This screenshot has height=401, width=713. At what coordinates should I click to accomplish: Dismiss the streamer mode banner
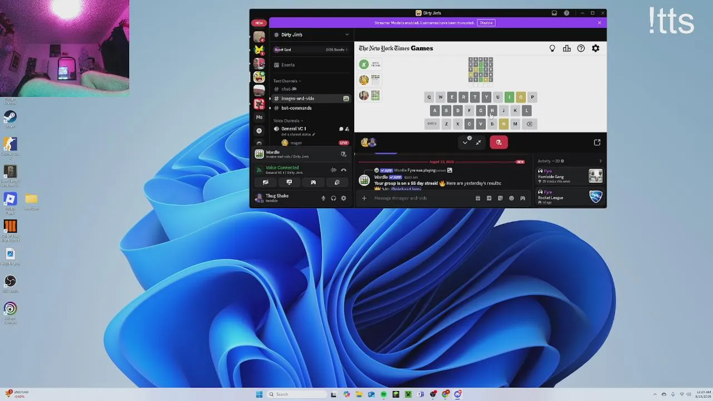599,23
